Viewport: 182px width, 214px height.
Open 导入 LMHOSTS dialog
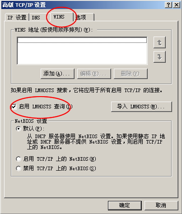click(141, 107)
